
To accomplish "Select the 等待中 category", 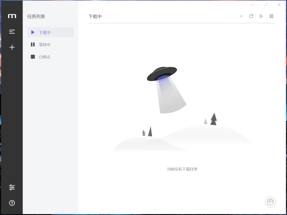I will click(50, 44).
